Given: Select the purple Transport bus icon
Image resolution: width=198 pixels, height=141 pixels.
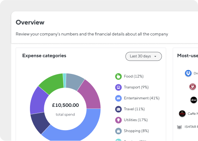Looking at the screenshot, I should coord(118,87).
